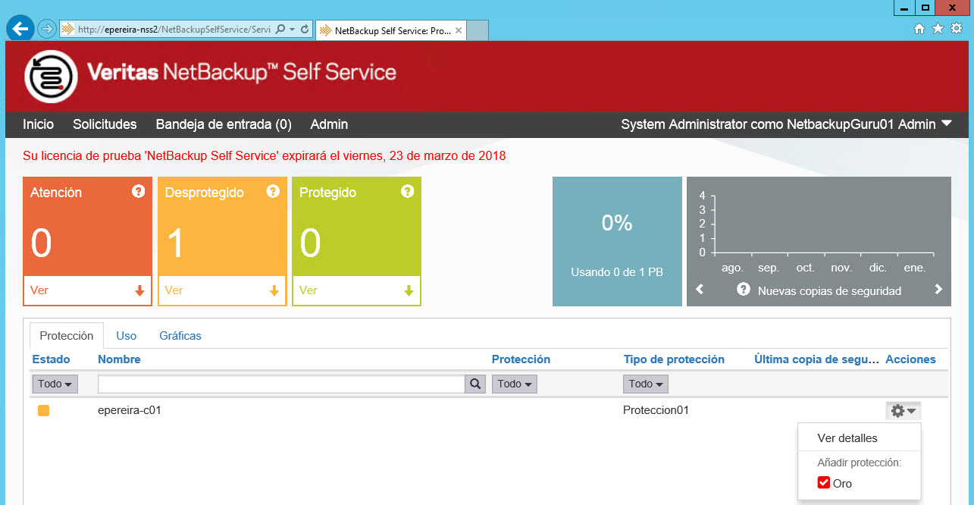Viewport: 974px width, 505px height.
Task: Open the Protección Todo filter dropdown
Action: pyautogui.click(x=515, y=384)
